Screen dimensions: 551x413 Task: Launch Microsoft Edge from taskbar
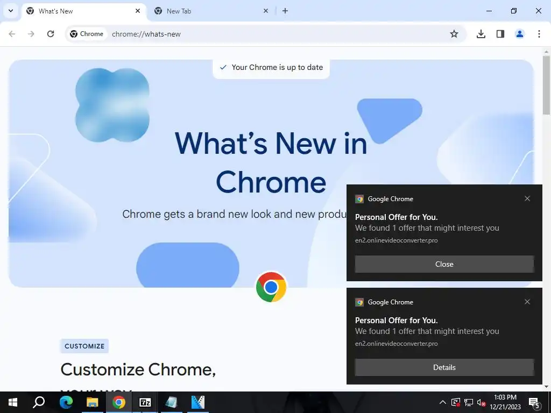point(66,402)
